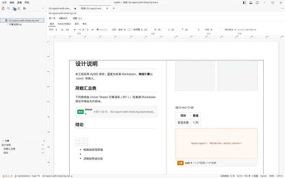Close the 排版: 02-report-wit... tab

(107, 8)
